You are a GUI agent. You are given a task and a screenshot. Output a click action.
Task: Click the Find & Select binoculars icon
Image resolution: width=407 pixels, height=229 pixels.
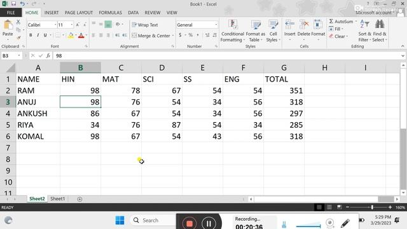(x=380, y=25)
